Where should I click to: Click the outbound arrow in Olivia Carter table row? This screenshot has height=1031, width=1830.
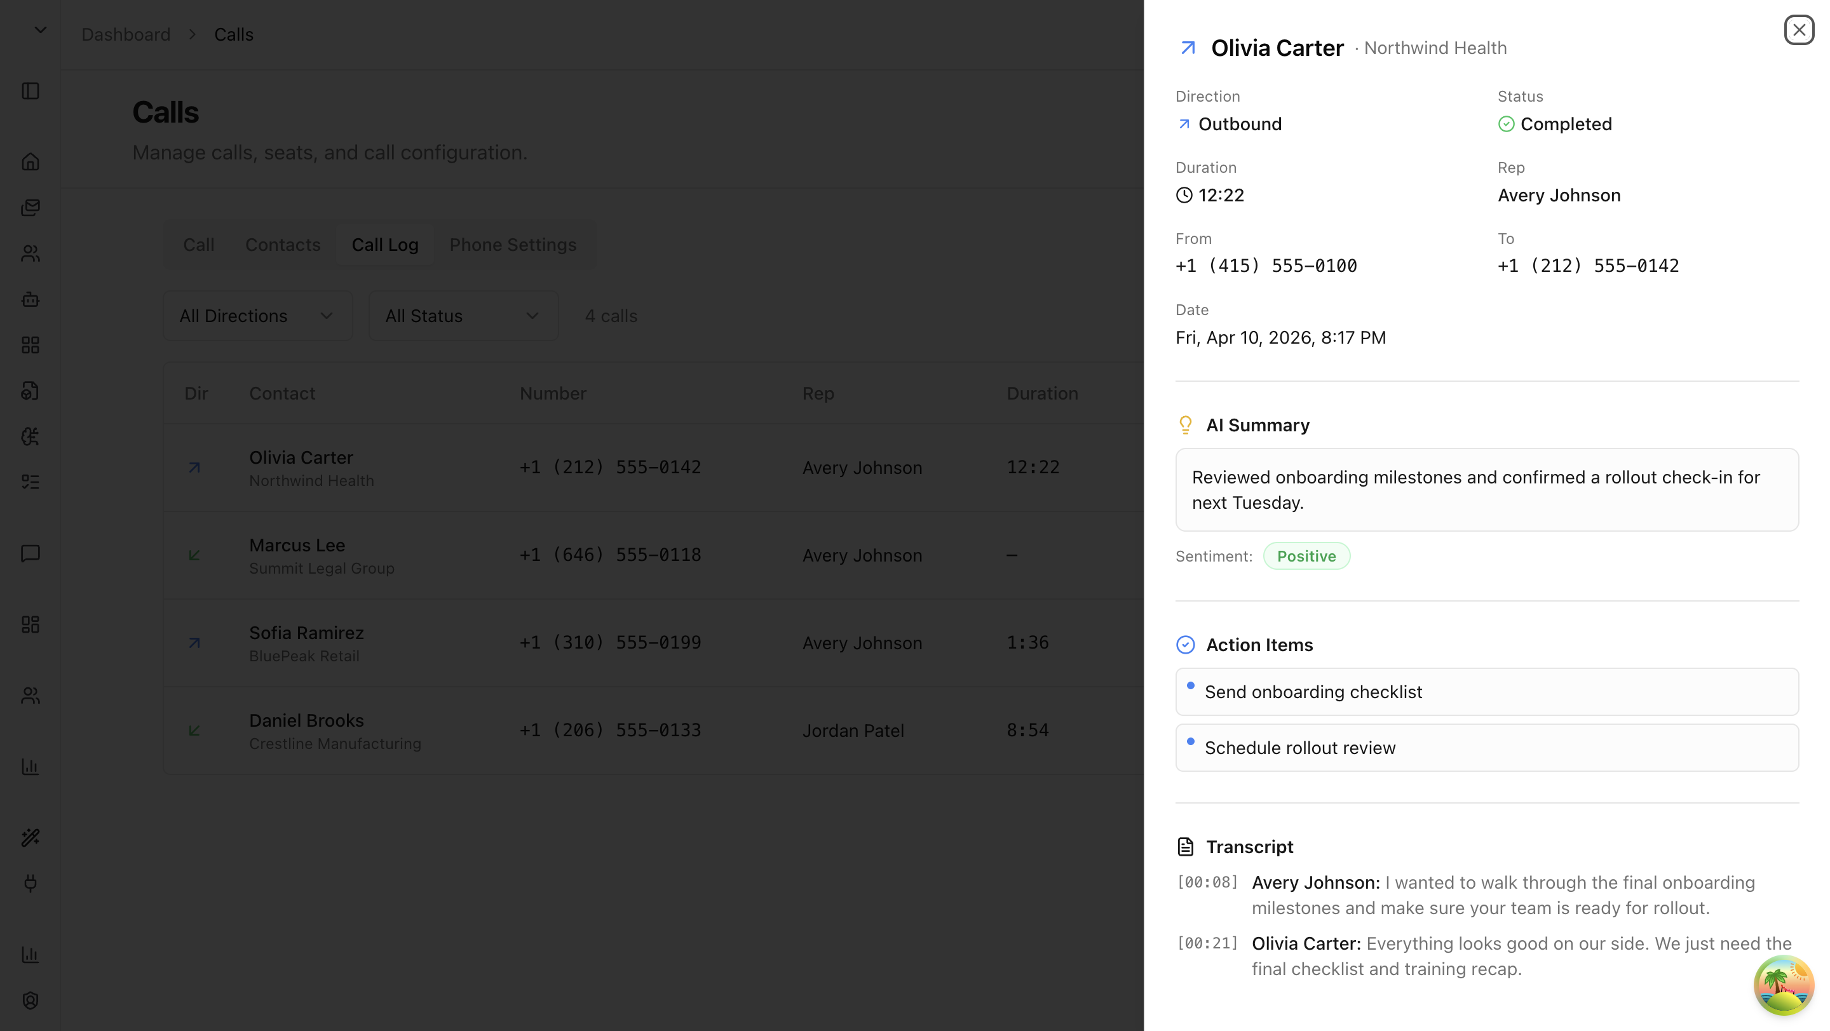194,467
